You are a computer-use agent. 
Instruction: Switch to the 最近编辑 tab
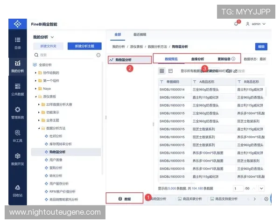[x=140, y=35]
